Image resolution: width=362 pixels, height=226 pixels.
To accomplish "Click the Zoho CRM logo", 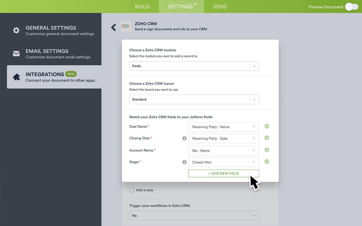I will [126, 26].
